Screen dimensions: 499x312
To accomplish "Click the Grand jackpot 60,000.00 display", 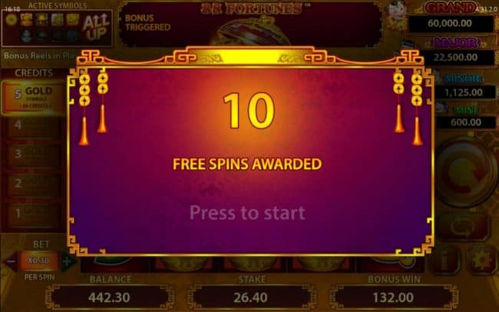I will (450, 23).
